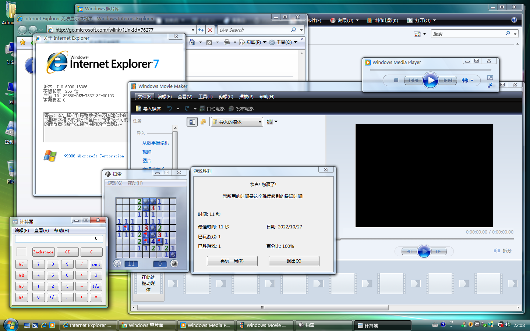
Task: Click the Print icon in Internet Explorer
Action: point(227,42)
